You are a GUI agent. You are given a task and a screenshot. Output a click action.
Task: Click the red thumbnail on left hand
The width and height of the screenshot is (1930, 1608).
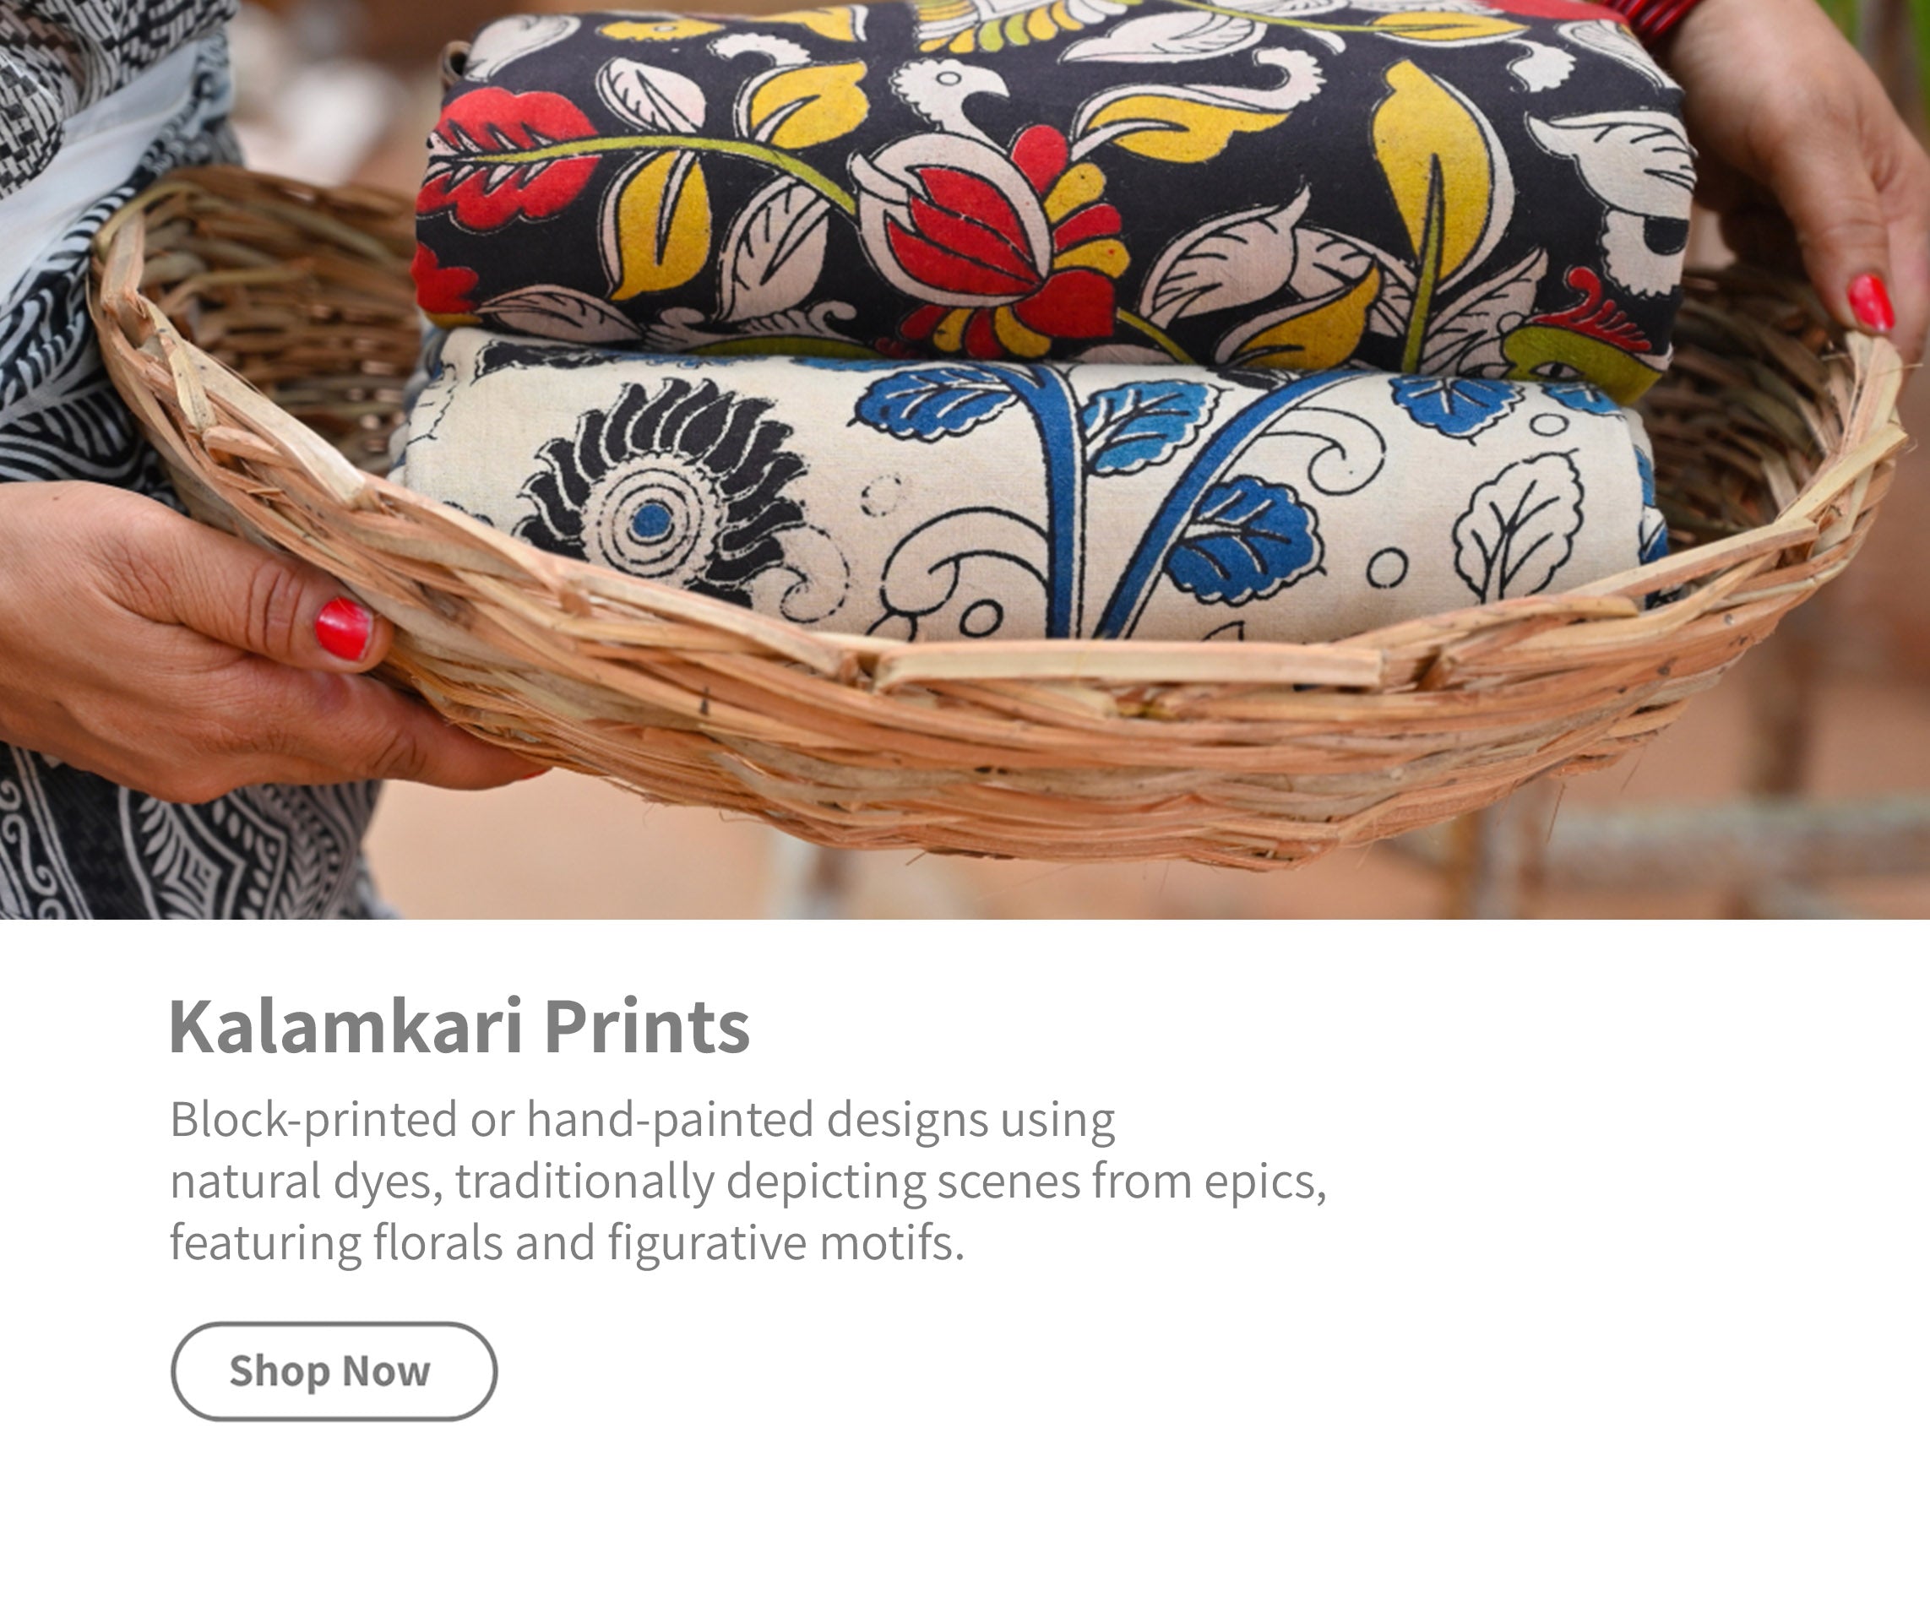pyautogui.click(x=344, y=628)
